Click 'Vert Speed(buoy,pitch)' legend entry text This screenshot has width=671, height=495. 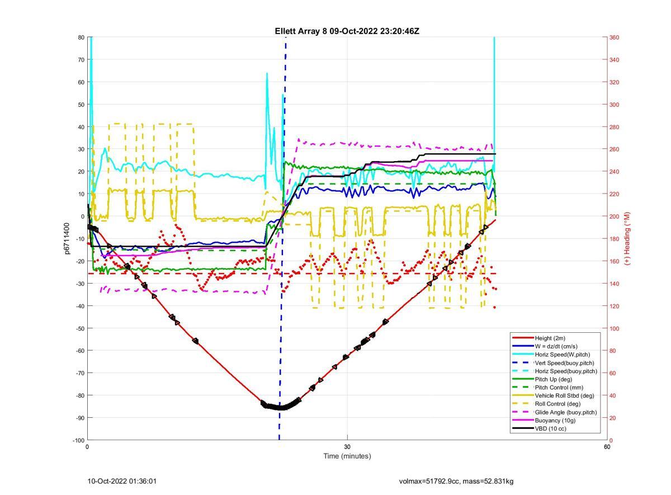coord(565,363)
